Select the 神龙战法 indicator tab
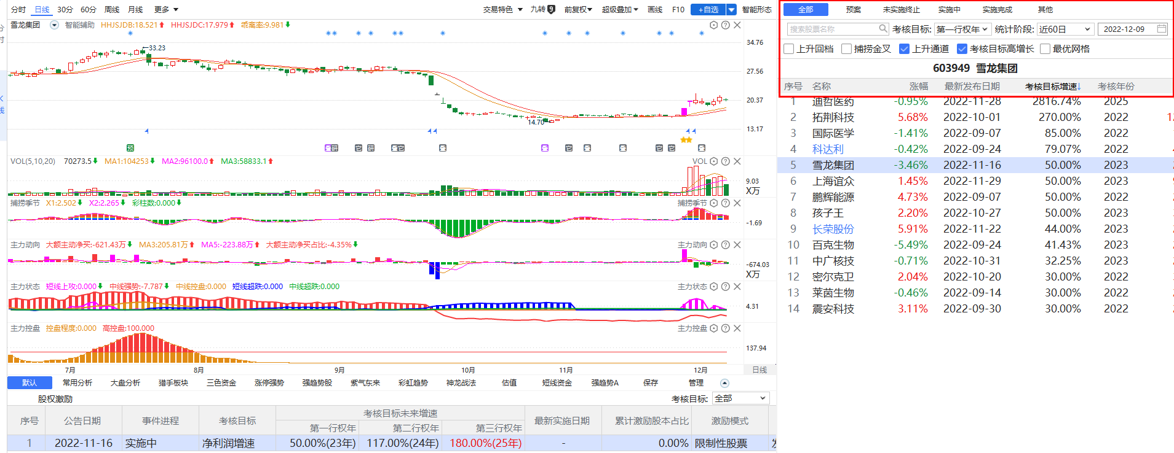 (x=461, y=383)
